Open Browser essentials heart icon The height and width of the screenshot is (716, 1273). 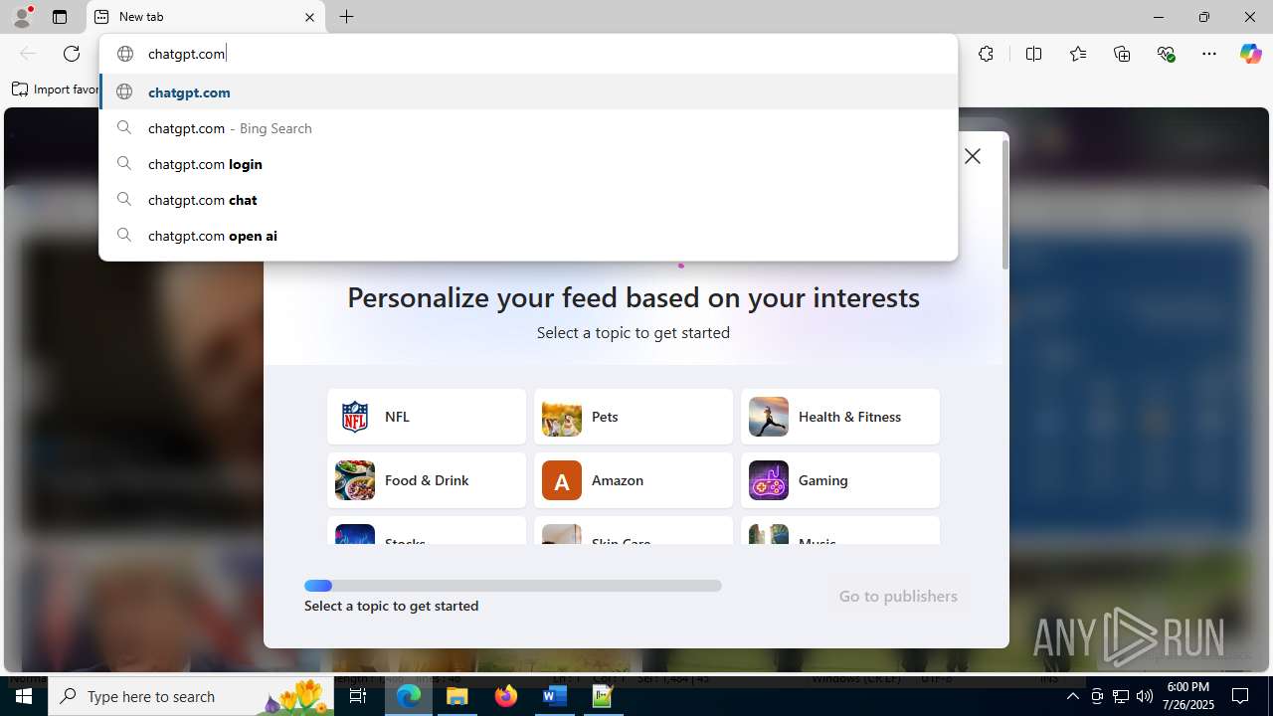pyautogui.click(x=1166, y=54)
